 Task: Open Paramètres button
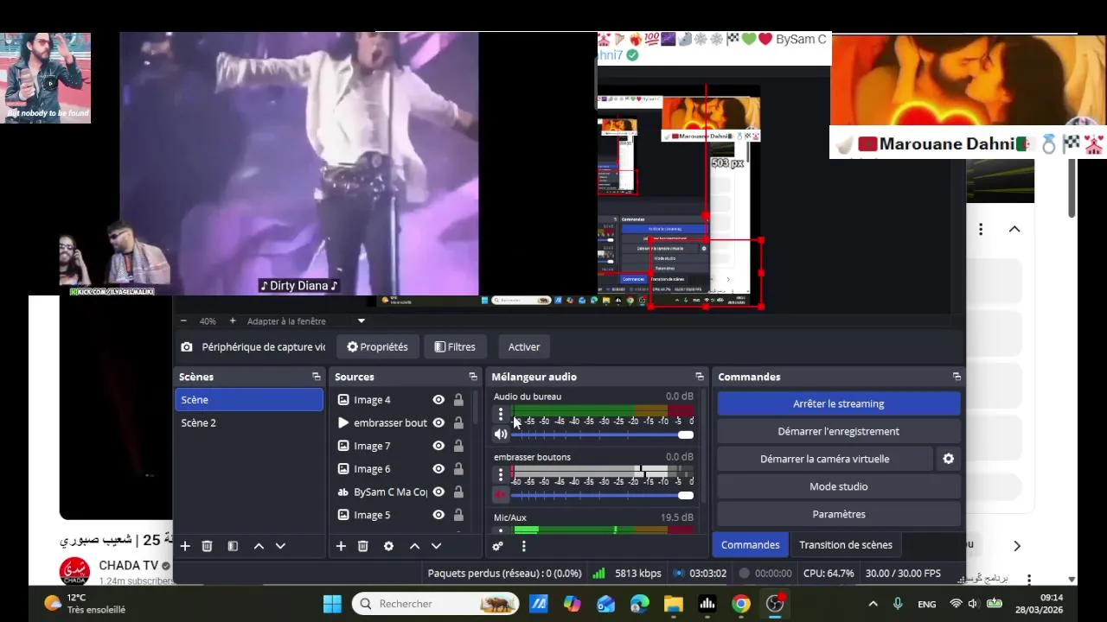coord(839,514)
